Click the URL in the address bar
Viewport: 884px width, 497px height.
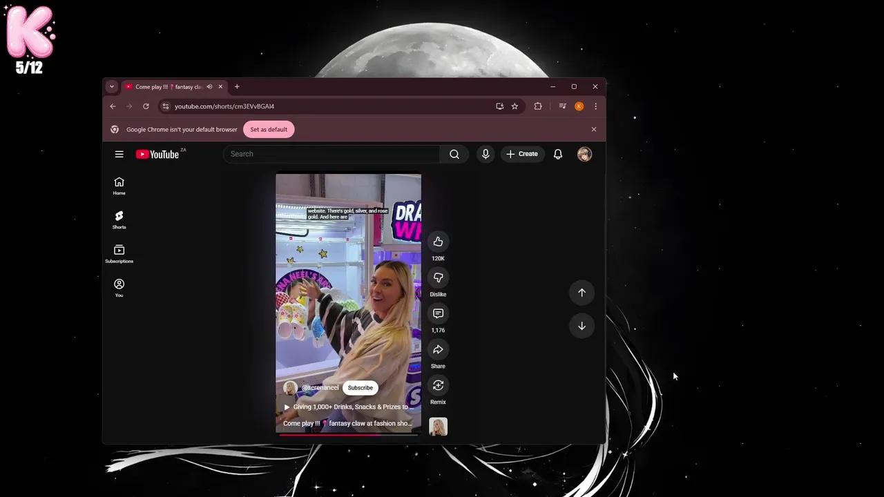[224, 106]
